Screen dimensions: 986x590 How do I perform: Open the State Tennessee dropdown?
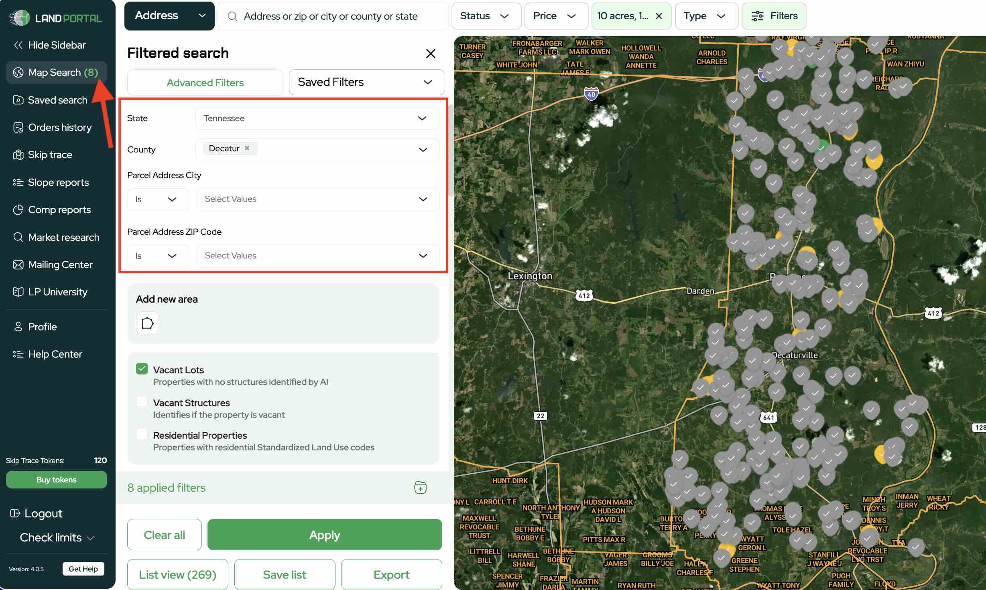tap(317, 118)
